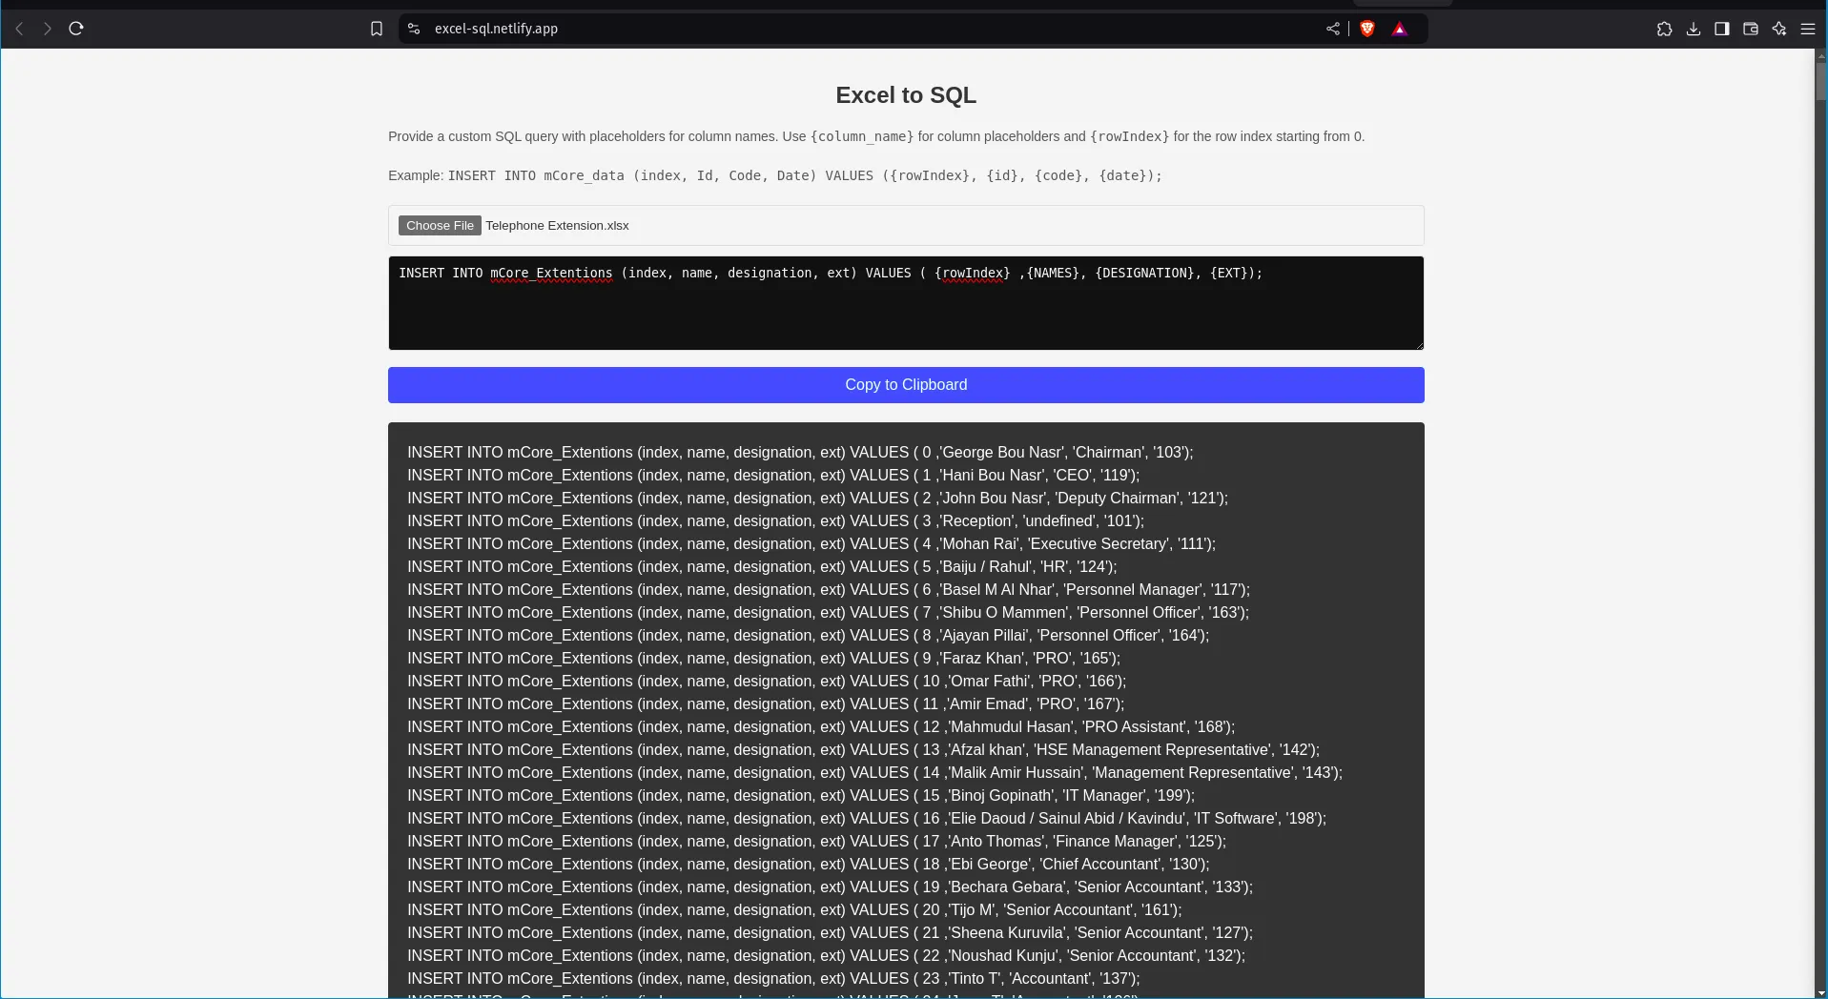Open the Brave Shields lion icon
The height and width of the screenshot is (999, 1828).
tap(1367, 29)
